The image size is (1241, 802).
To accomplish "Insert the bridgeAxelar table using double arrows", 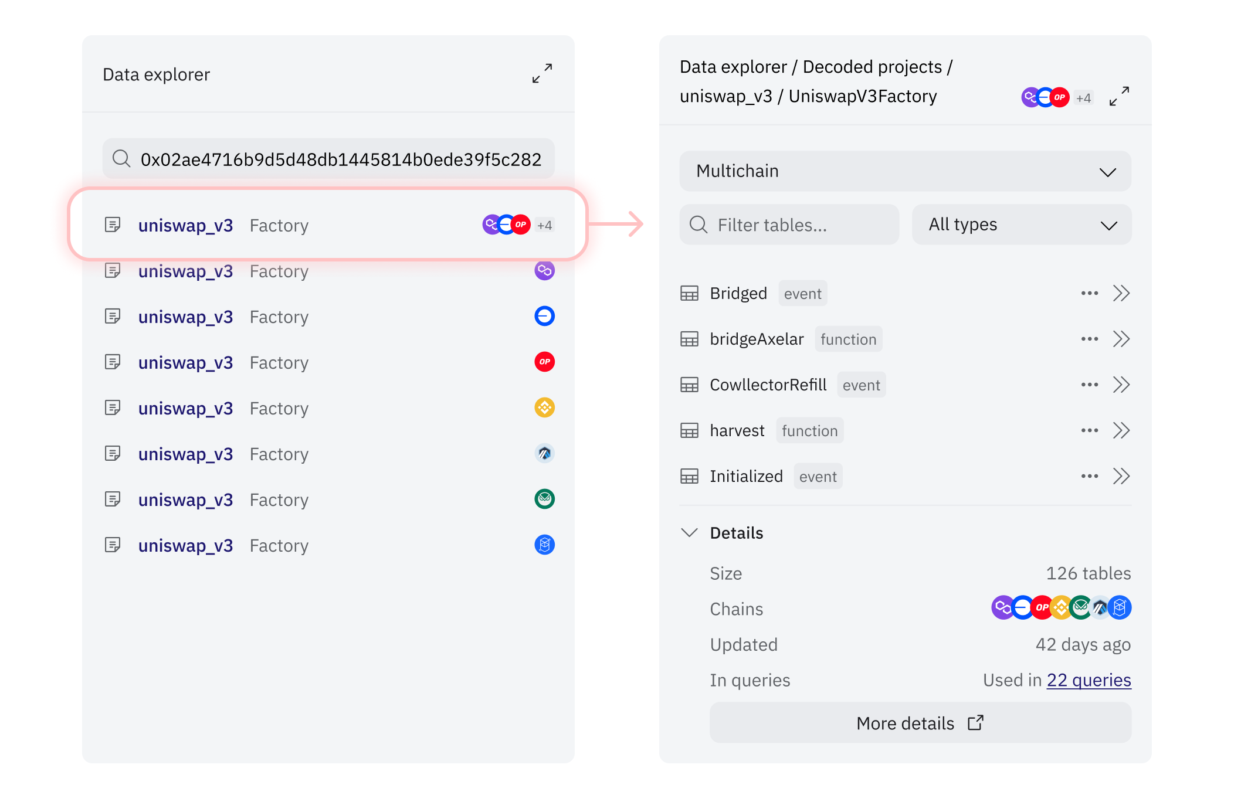I will (1121, 339).
